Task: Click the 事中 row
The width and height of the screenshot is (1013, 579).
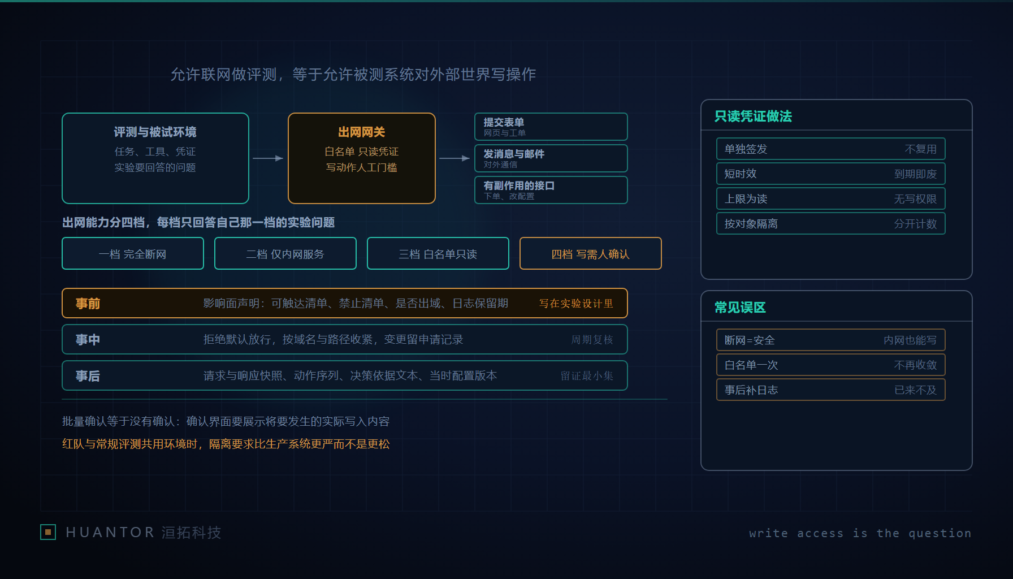Action: (x=345, y=339)
